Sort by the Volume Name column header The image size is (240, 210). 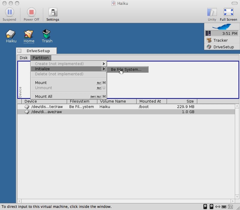point(117,101)
